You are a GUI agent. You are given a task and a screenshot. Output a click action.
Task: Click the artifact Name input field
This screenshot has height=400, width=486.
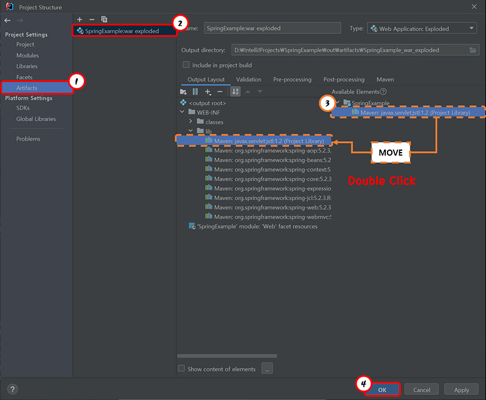click(272, 28)
